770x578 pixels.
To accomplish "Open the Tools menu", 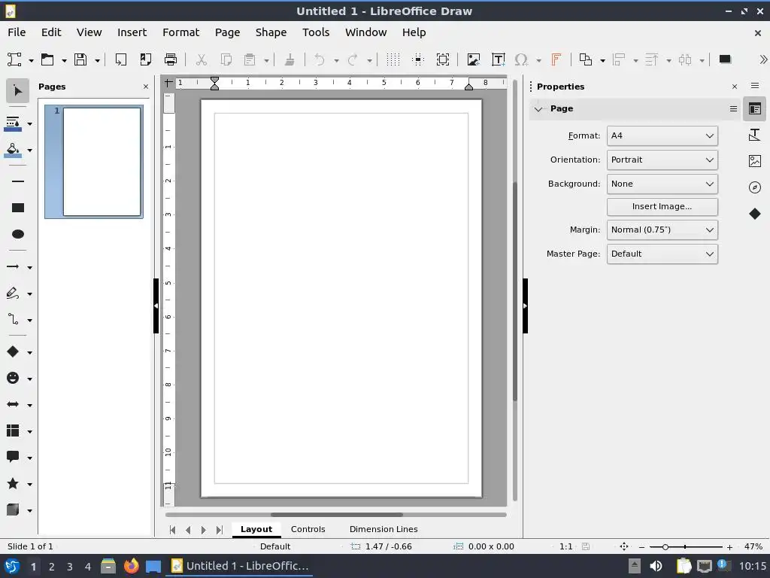I will coord(316,32).
